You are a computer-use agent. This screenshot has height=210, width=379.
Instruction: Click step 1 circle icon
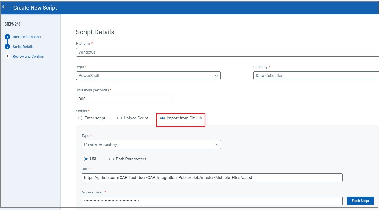[8, 37]
